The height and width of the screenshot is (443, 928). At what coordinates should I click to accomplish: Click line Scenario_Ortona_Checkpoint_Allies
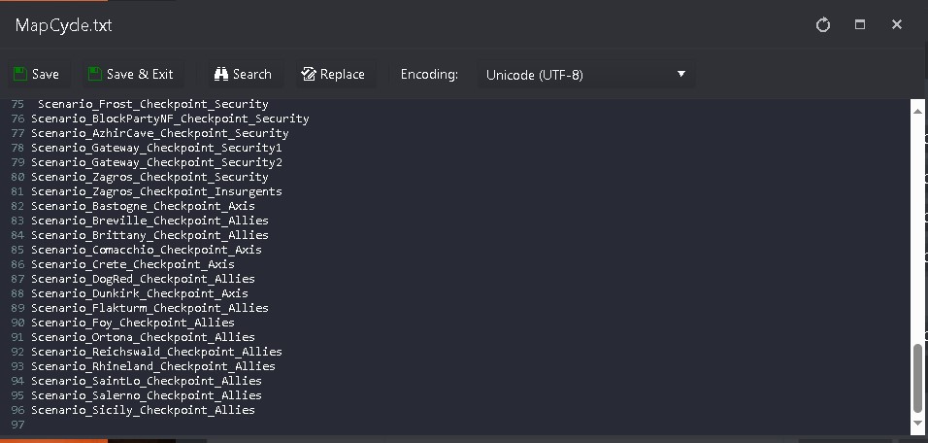[x=143, y=337]
